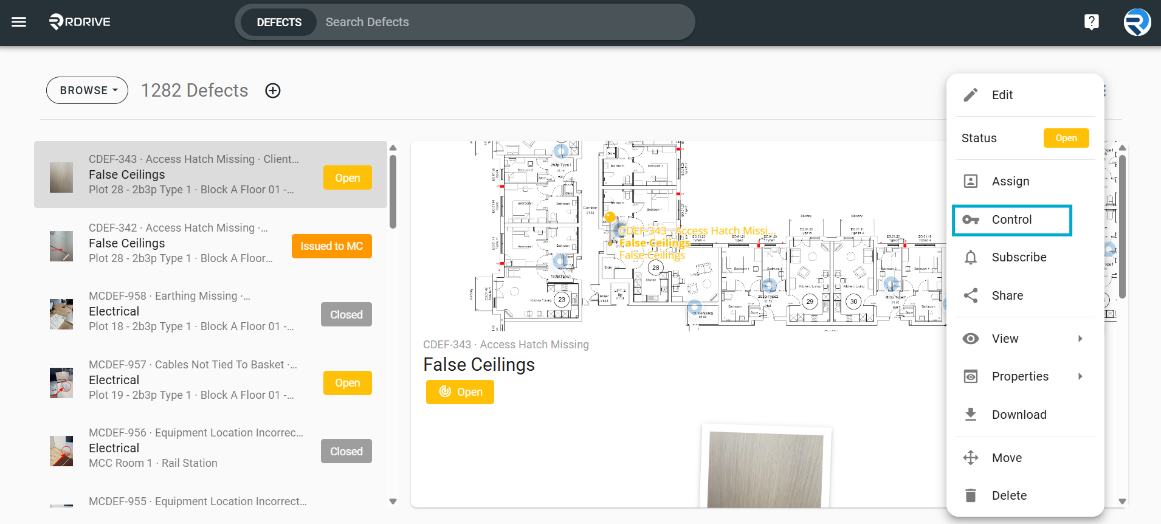Click the Delete trash icon
This screenshot has height=524, width=1161.
tap(971, 495)
